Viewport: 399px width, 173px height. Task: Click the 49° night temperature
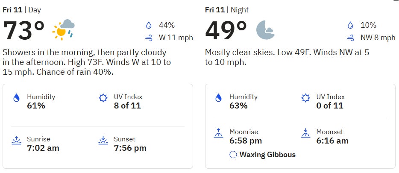(x=226, y=30)
